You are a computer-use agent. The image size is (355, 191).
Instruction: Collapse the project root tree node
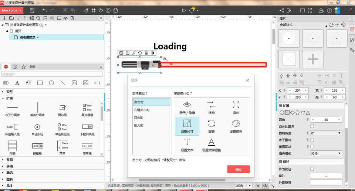3,25
